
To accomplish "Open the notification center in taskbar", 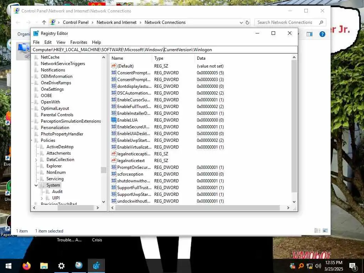I will pyautogui.click(x=353, y=266).
